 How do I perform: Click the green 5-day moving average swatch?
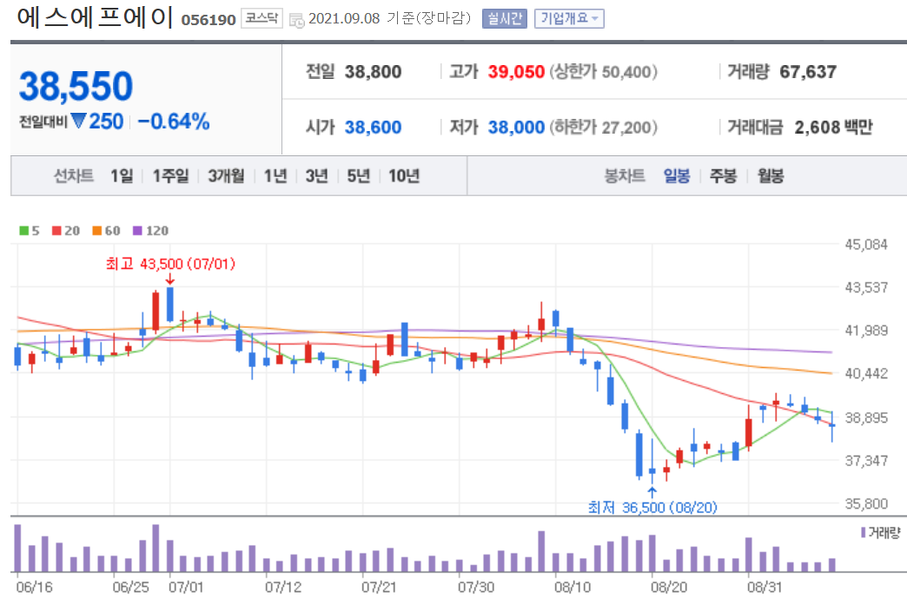click(23, 231)
